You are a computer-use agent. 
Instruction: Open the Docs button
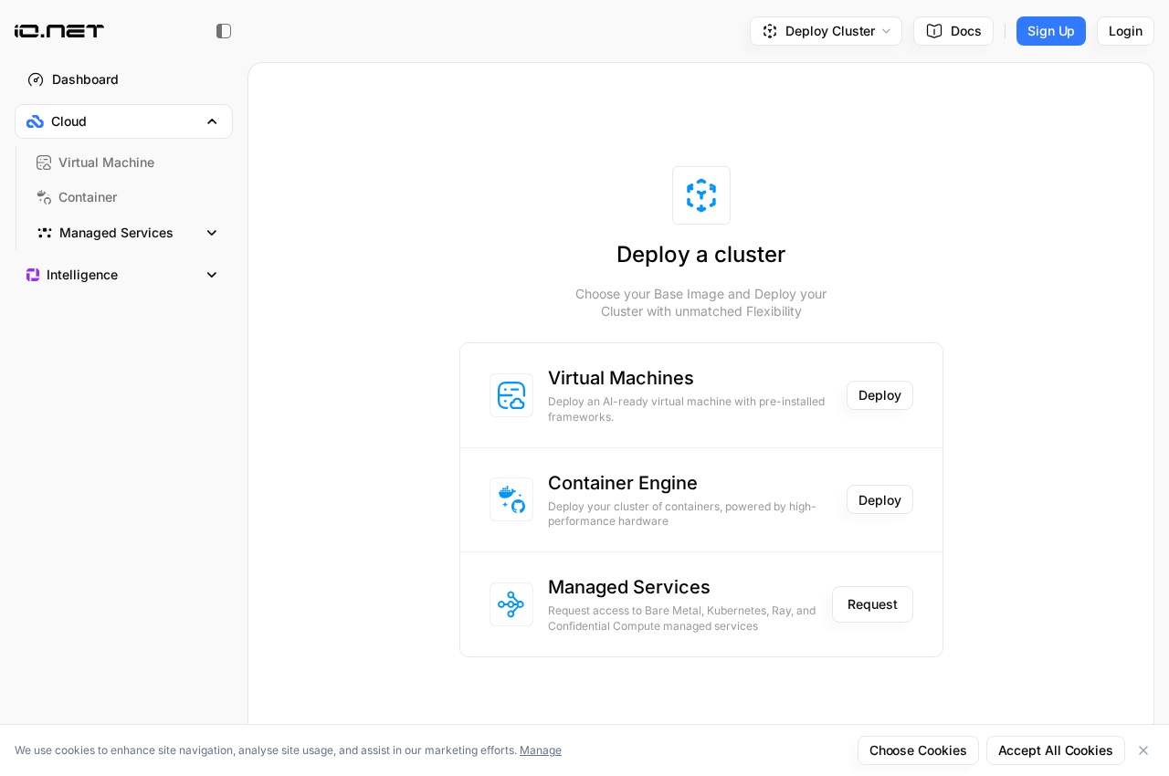click(953, 31)
